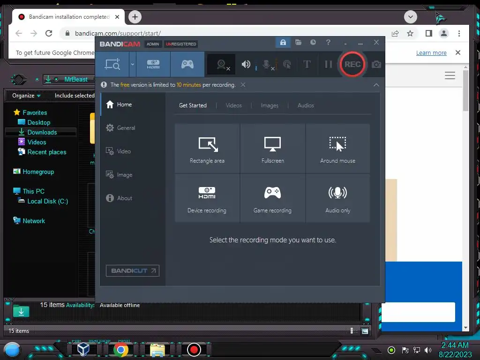480x360 pixels.
Task: Dismiss the free version limit notice
Action: click(243, 85)
